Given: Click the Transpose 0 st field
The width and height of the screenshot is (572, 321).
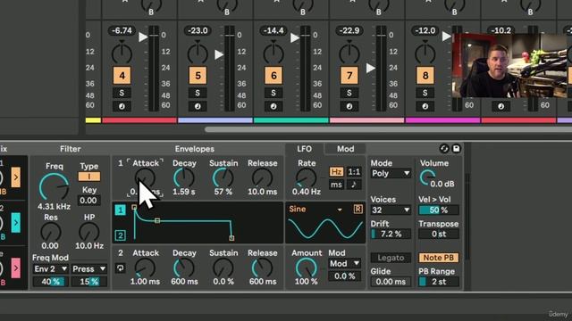Looking at the screenshot, I should point(439,234).
